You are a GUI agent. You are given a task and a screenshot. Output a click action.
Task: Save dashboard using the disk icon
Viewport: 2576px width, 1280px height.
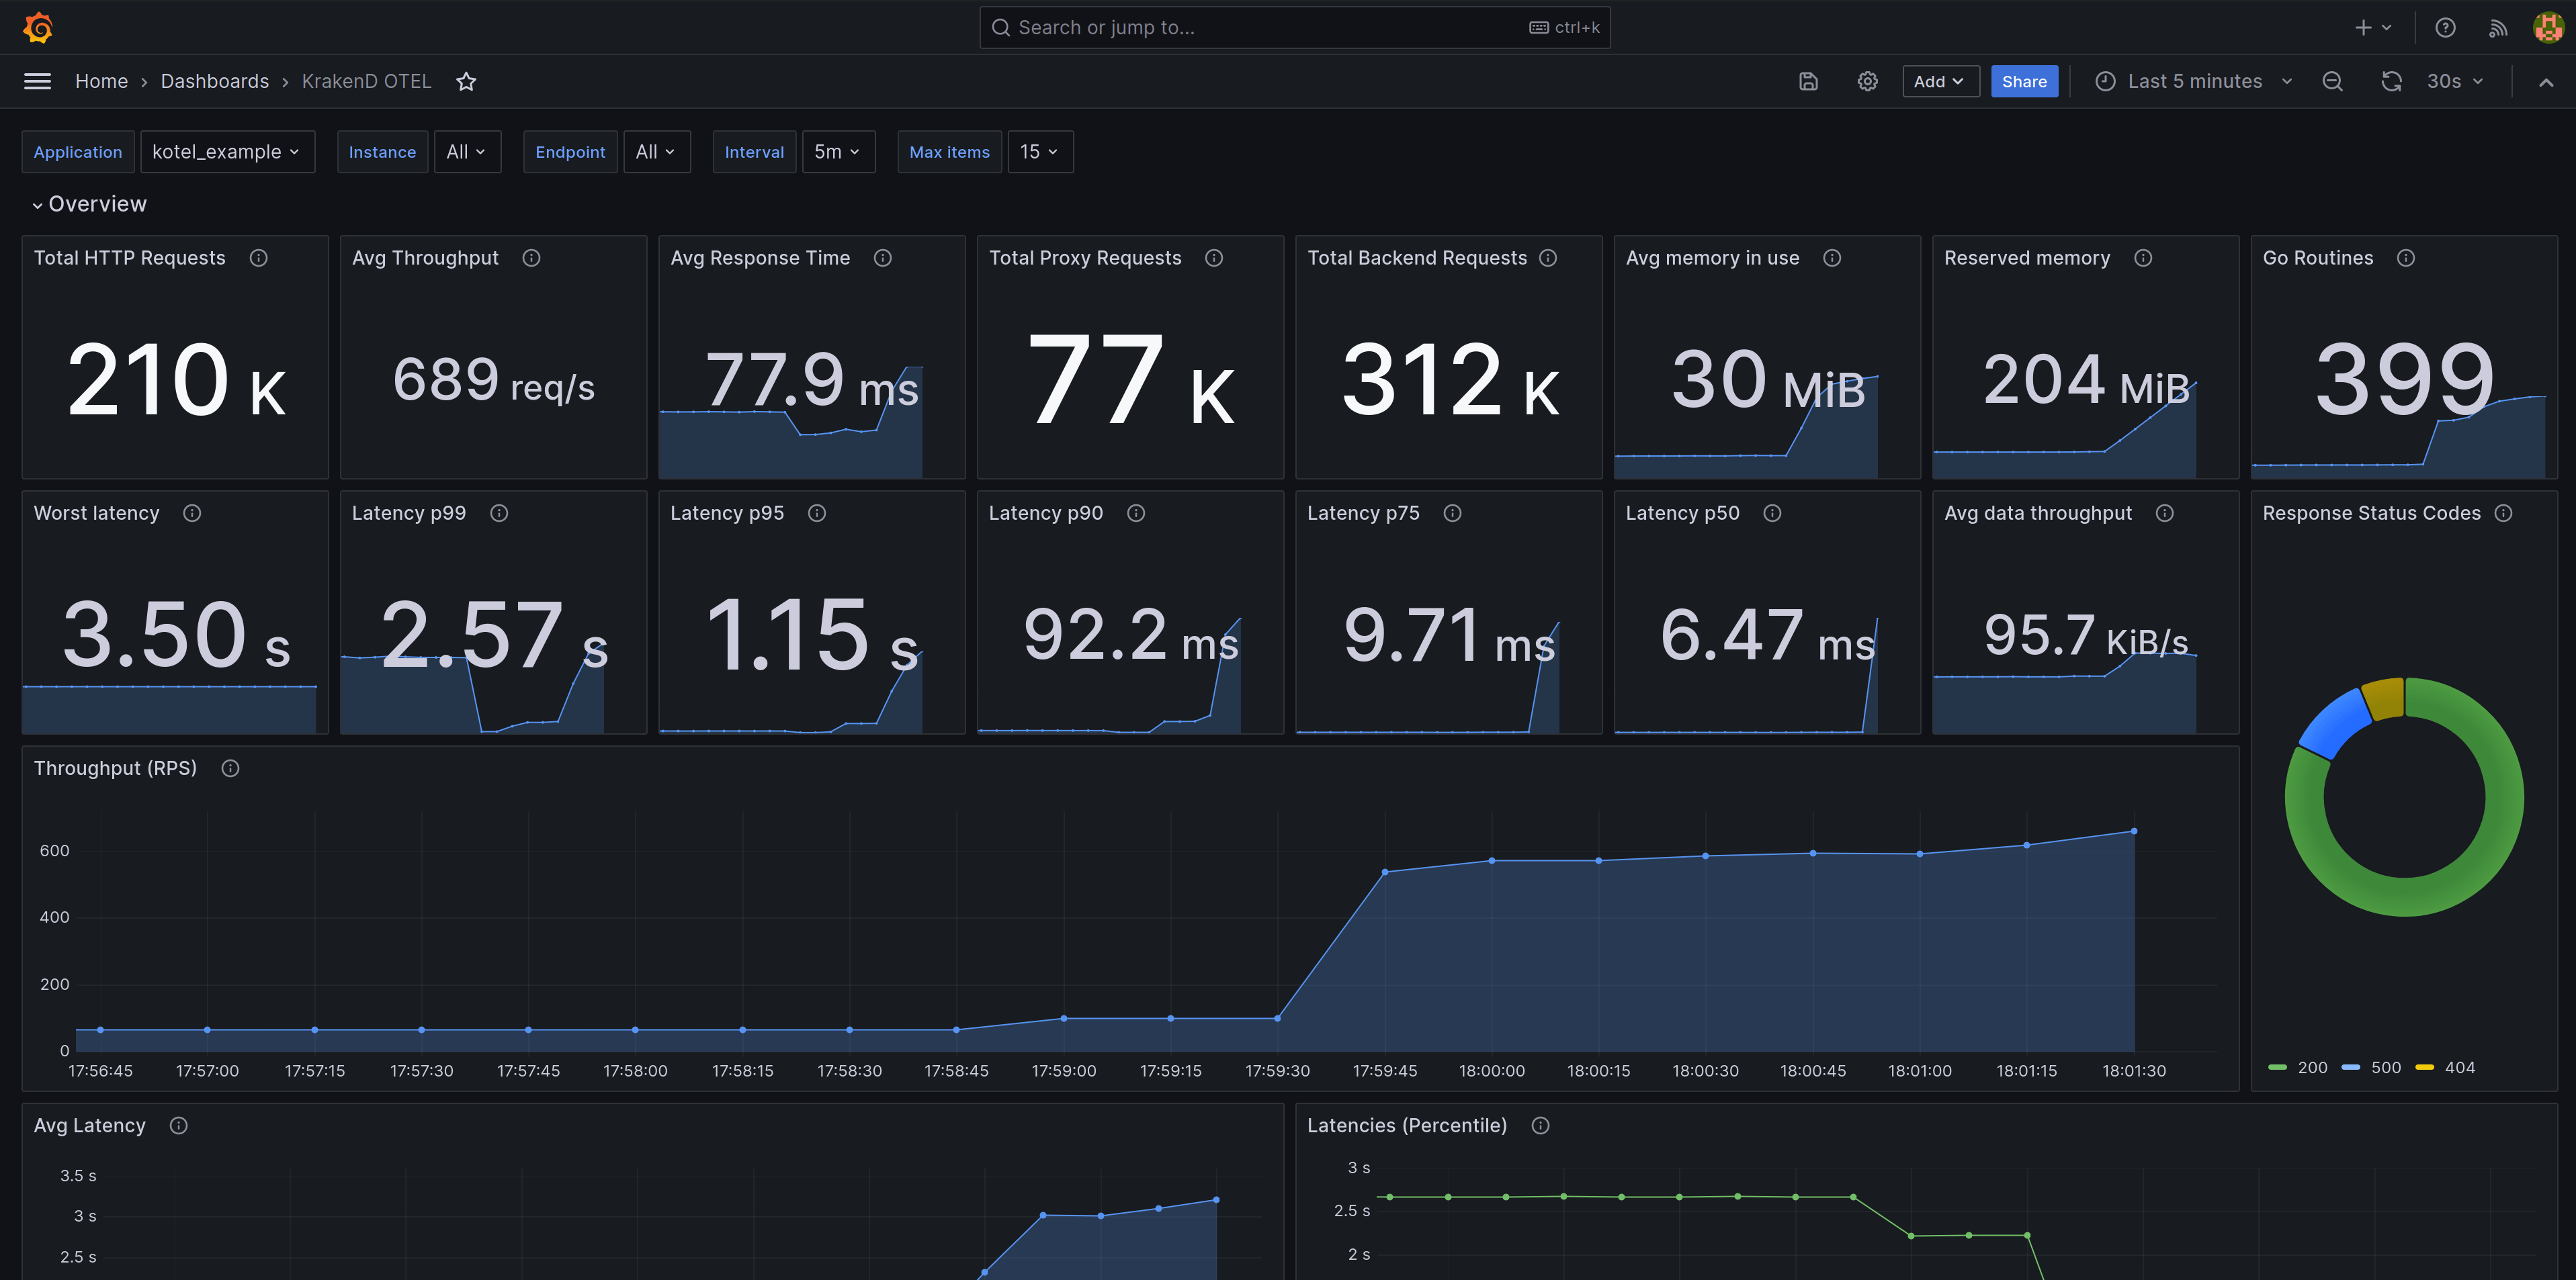[x=1808, y=81]
